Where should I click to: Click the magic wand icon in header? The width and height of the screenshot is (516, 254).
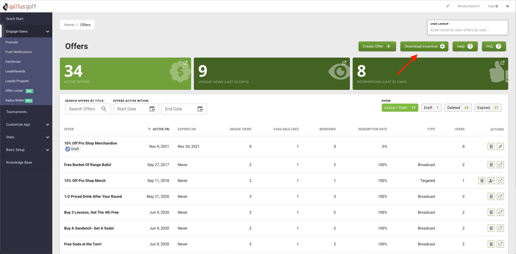pyautogui.click(x=448, y=6)
